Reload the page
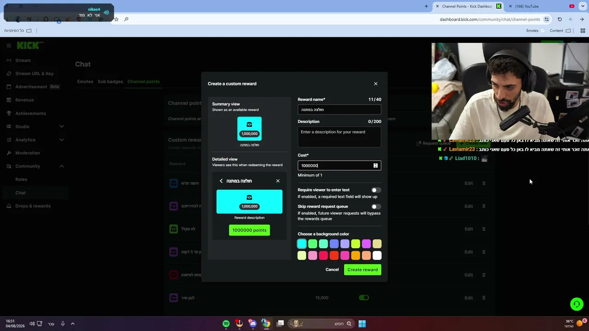The image size is (589, 331). (x=560, y=19)
